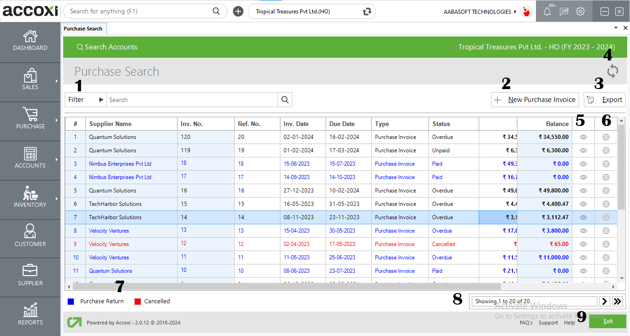The height and width of the screenshot is (336, 630).
Task: Create a New Purchase Invoice
Action: 535,99
